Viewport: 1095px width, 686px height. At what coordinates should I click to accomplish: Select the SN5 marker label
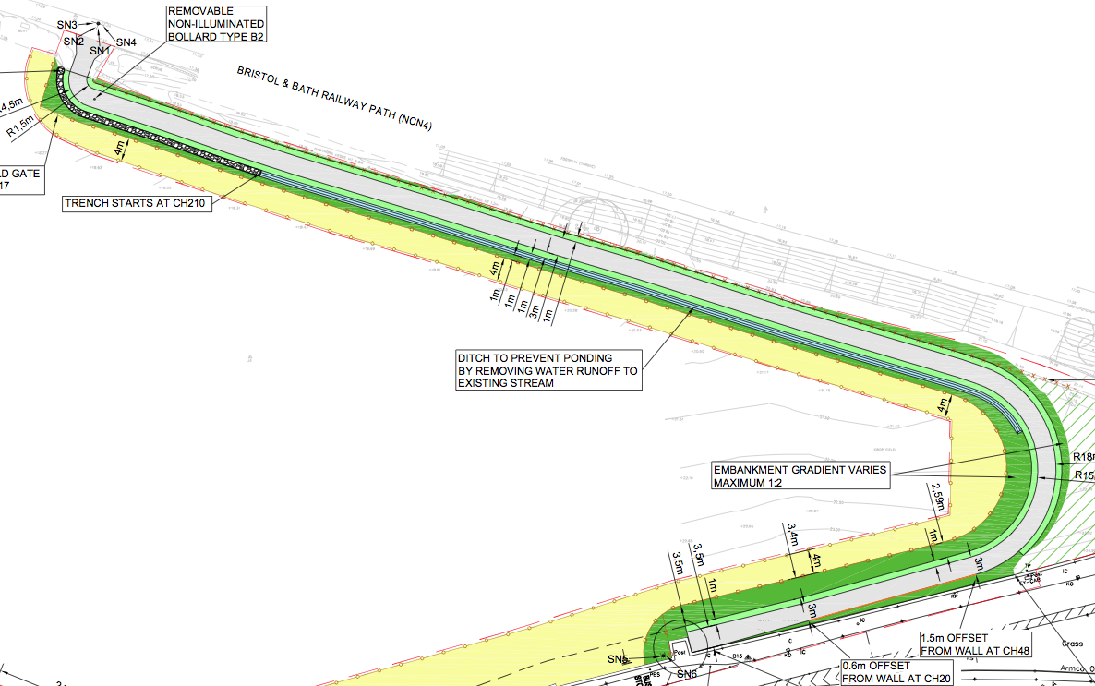(618, 659)
